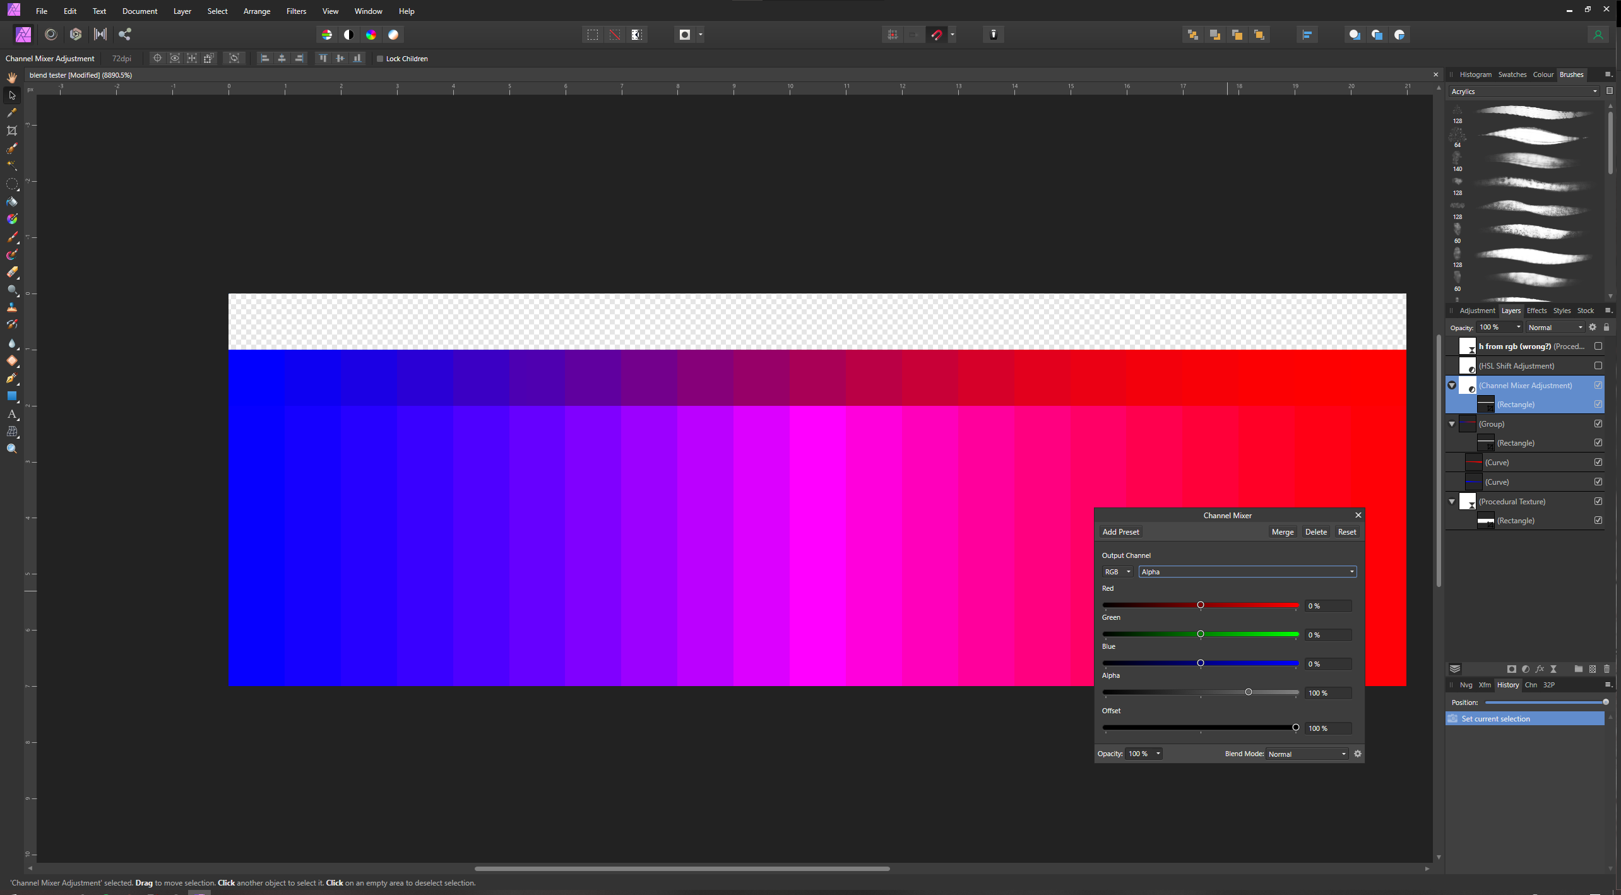Screen dimensions: 1621x895
Task: Reset the Channel Mixer settings
Action: [1346, 531]
